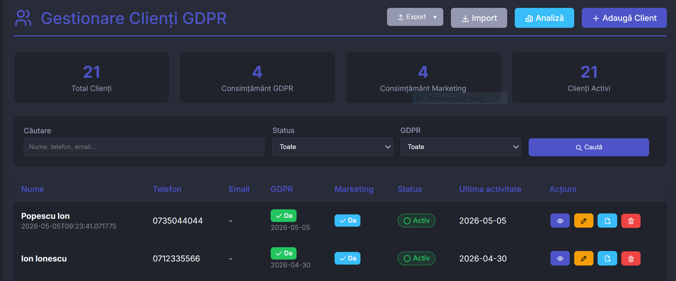Sort table by Nume column header
The height and width of the screenshot is (281, 676).
click(33, 189)
